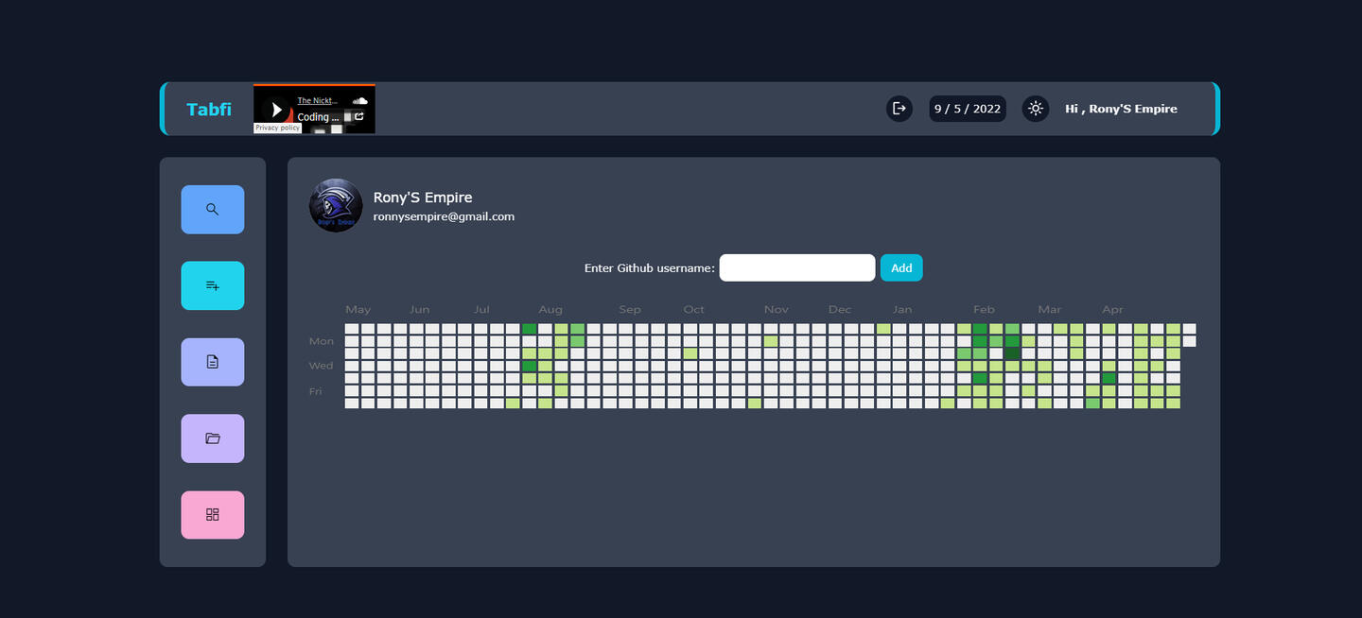Click the Add button for Github username
The image size is (1362, 618).
(x=901, y=267)
